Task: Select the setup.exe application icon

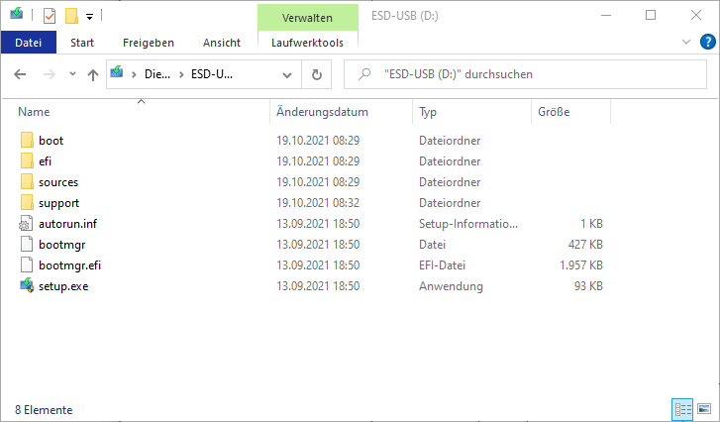Action: (27, 286)
